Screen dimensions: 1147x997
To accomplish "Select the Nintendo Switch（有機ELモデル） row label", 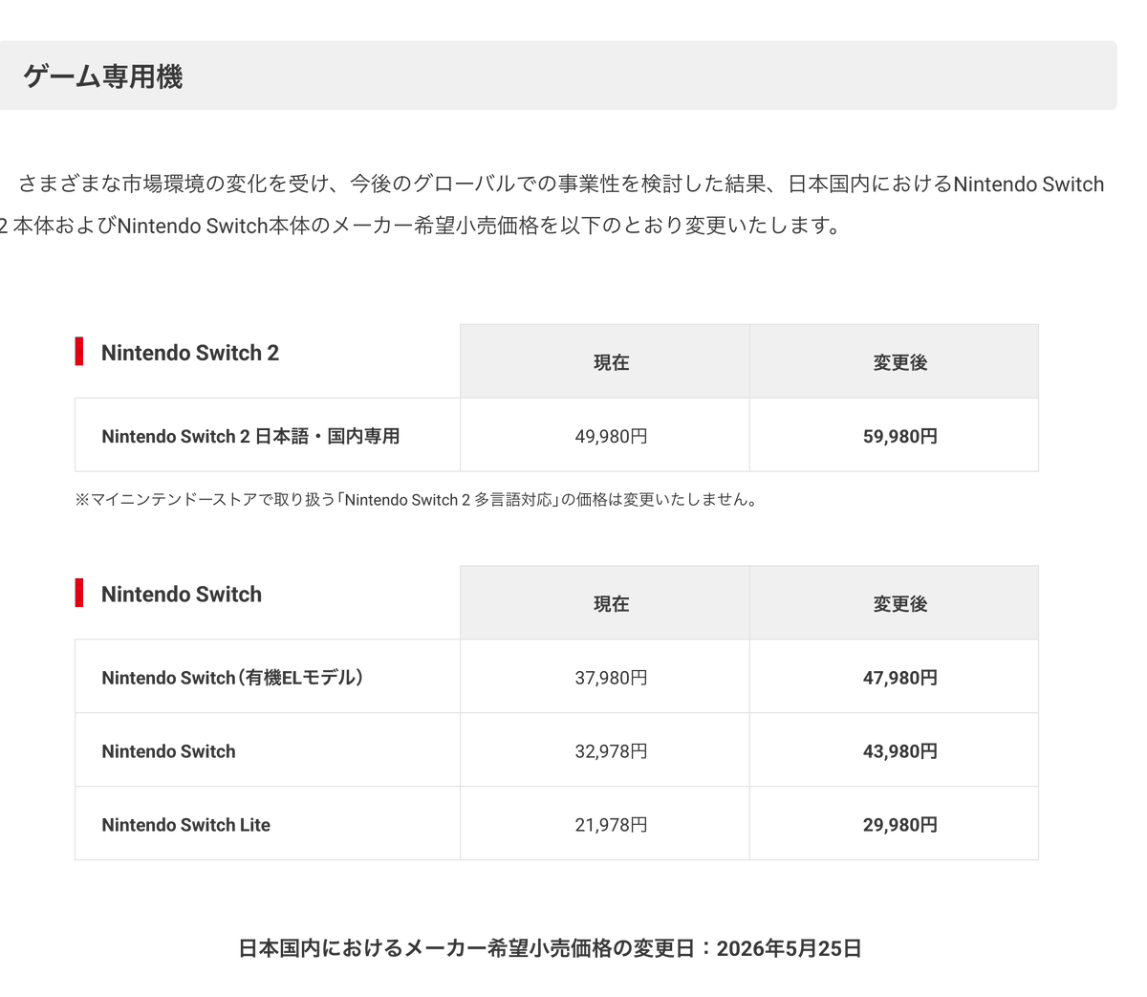I will tap(232, 678).
